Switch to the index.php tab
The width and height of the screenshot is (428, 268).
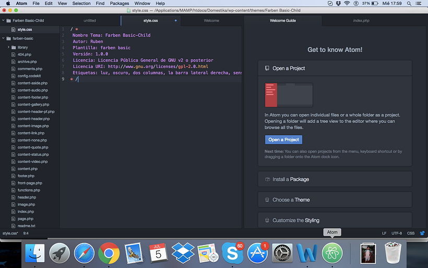pyautogui.click(x=361, y=20)
